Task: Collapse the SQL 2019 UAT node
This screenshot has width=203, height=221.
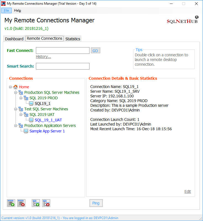Action: coord(21,115)
